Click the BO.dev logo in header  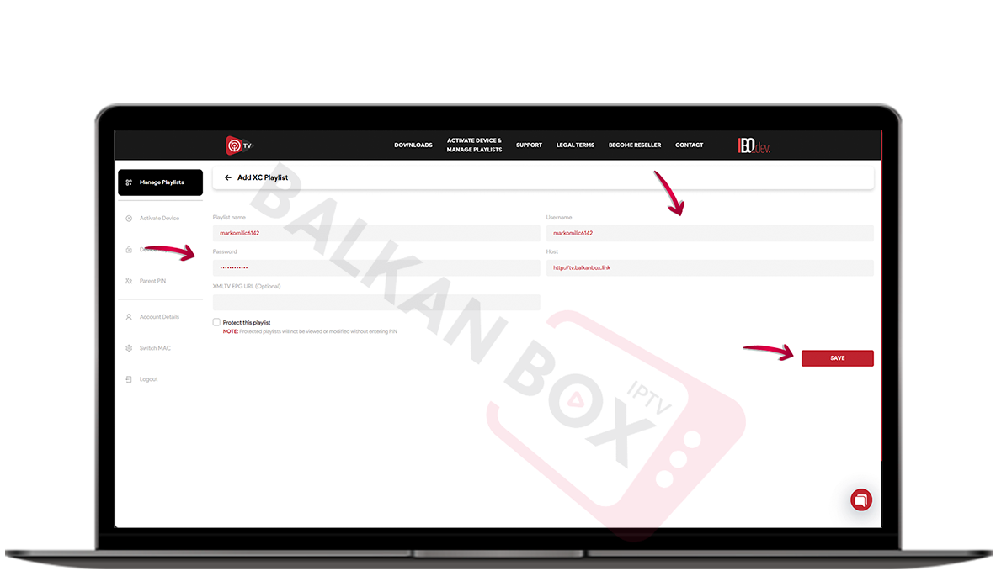pyautogui.click(x=754, y=145)
